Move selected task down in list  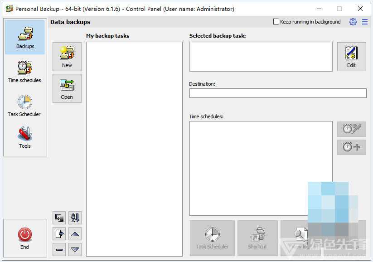[75, 249]
